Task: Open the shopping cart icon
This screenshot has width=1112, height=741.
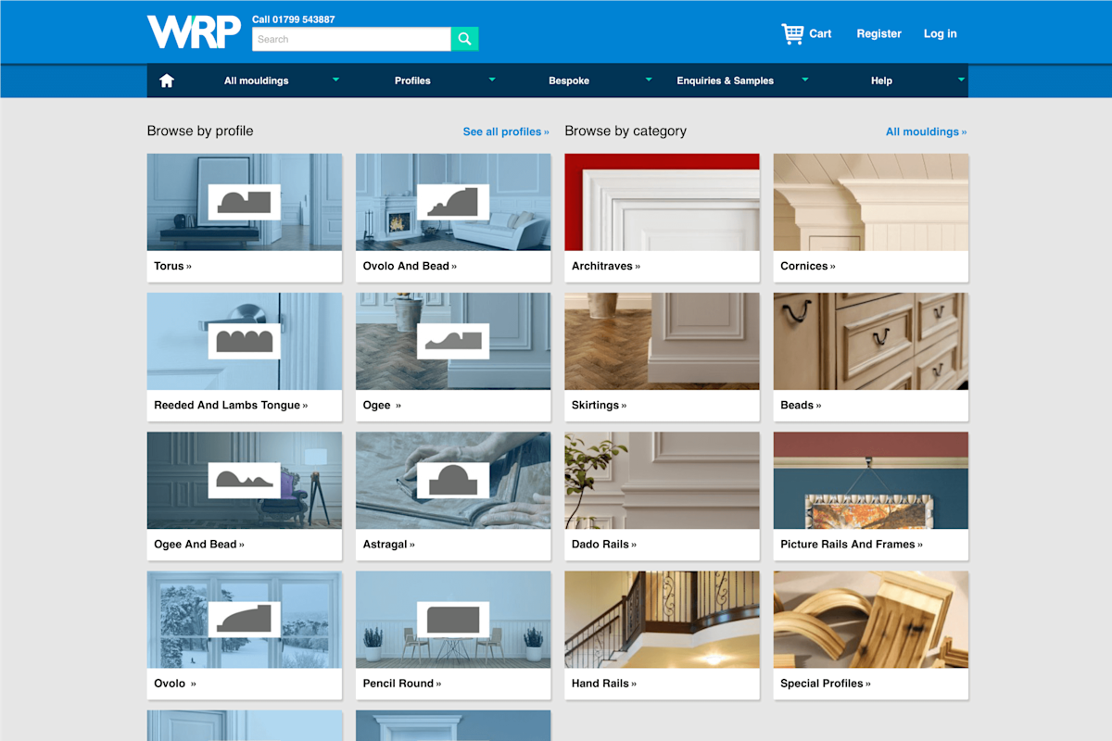Action: coord(792,33)
